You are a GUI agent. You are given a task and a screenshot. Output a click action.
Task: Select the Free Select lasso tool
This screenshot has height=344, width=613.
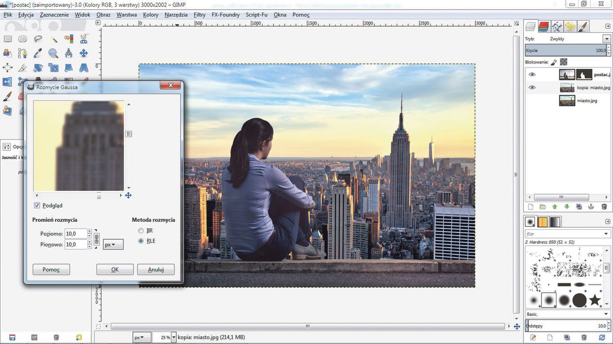point(38,39)
